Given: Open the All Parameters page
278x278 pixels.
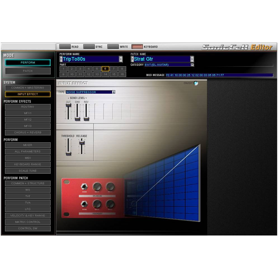Looking at the screenshot, I should pos(28,151).
